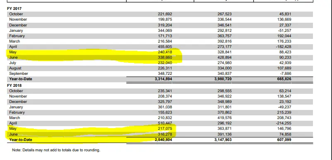Click the negative value -51,257
The image size is (332, 160).
click(x=284, y=31)
